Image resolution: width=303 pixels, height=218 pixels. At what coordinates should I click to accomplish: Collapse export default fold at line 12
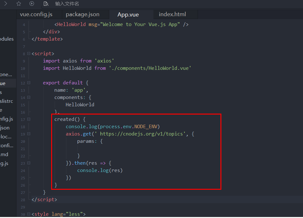pyautogui.click(x=29, y=83)
